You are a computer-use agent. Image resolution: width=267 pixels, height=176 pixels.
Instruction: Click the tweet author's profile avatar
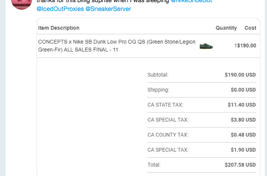tap(21, 4)
